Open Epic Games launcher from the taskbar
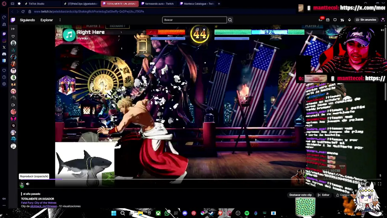Screen dimensions: 387x218 pyautogui.click(x=149, y=213)
